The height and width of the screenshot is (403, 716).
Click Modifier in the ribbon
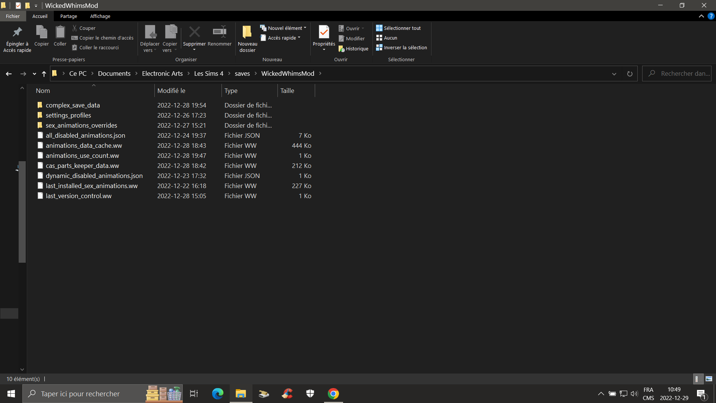click(352, 38)
